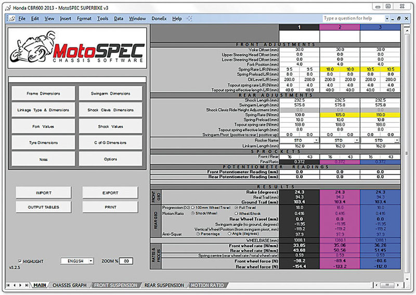416x295 pixels.
Task: Switch to MOTION RATIO tab
Action: pyautogui.click(x=207, y=285)
